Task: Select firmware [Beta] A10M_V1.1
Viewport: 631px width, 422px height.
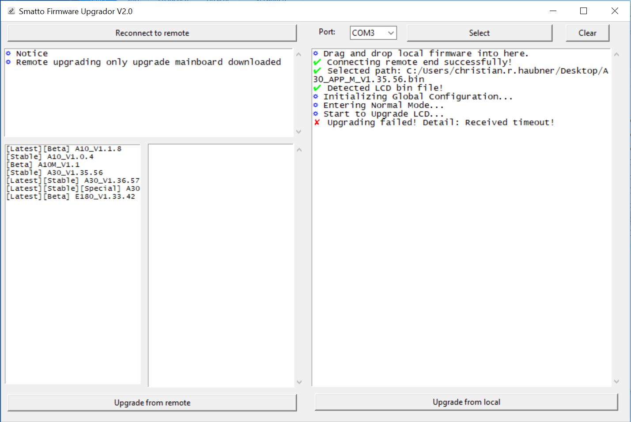Action: click(43, 165)
